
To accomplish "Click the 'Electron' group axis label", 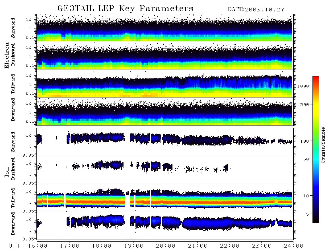I will (7, 55).
